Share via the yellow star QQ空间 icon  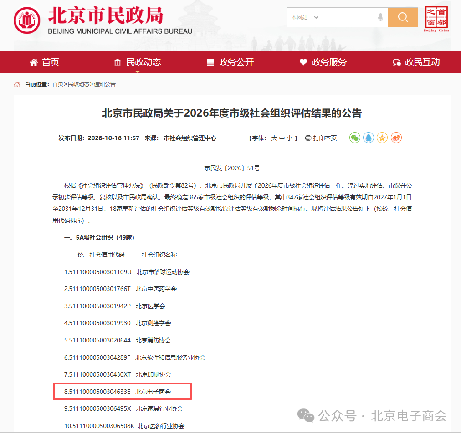(382, 138)
